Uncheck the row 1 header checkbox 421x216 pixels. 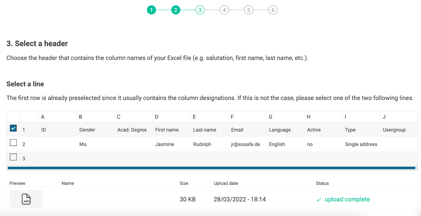pyautogui.click(x=13, y=129)
